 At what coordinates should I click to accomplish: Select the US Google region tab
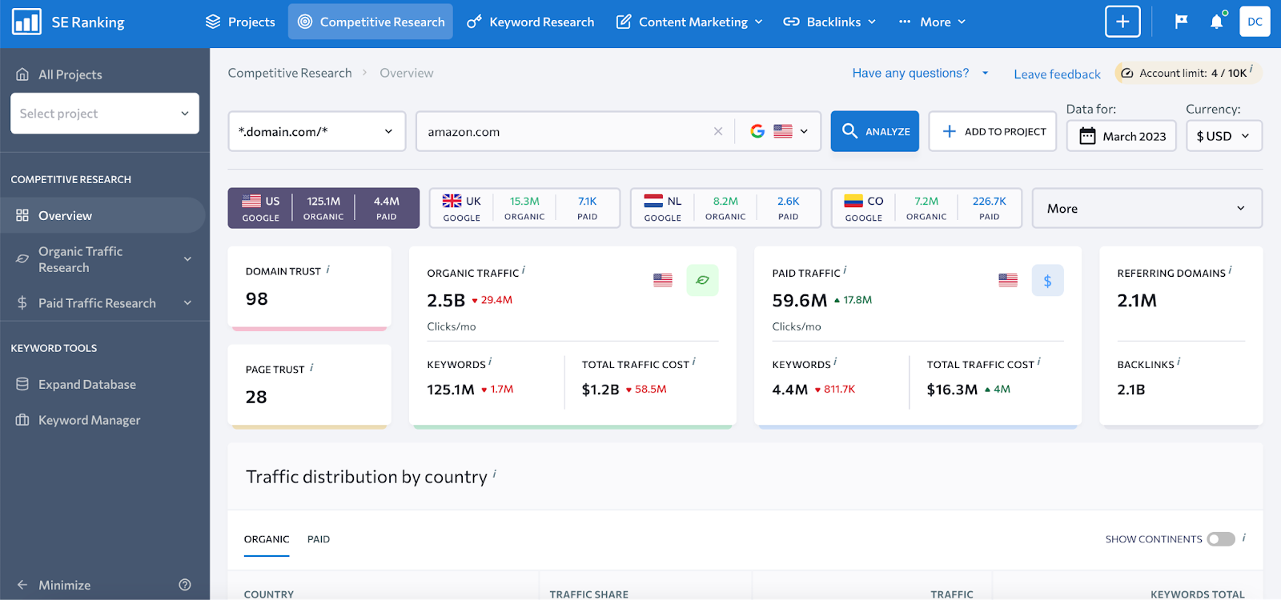(323, 208)
